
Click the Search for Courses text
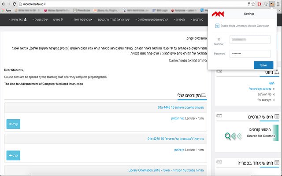click(261, 136)
